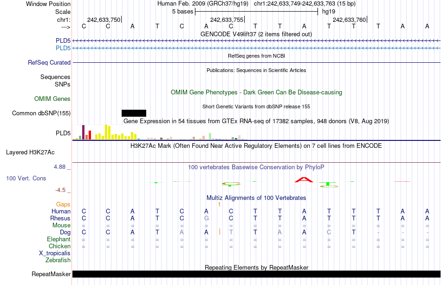Click the gray G base in the Rhesus row

coord(207,218)
